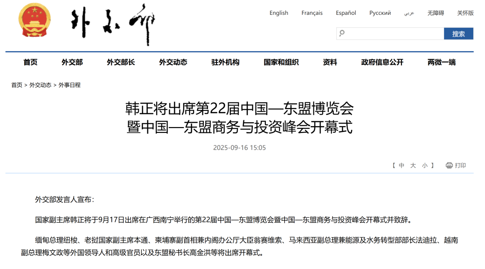The image size is (485, 269).
Task: Open 外交部长 navigation menu item
Action: pyautogui.click(x=121, y=62)
